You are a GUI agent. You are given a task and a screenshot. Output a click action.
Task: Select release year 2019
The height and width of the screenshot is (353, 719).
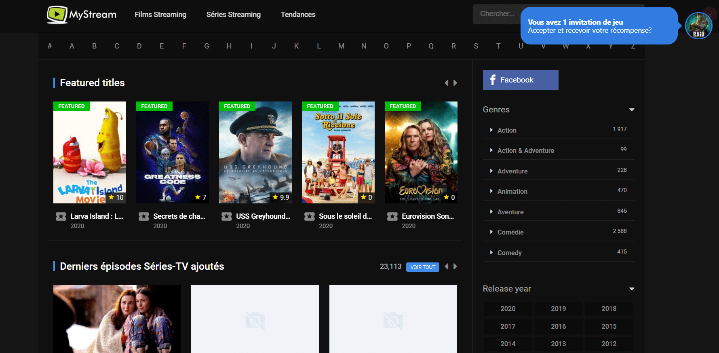coord(559,309)
